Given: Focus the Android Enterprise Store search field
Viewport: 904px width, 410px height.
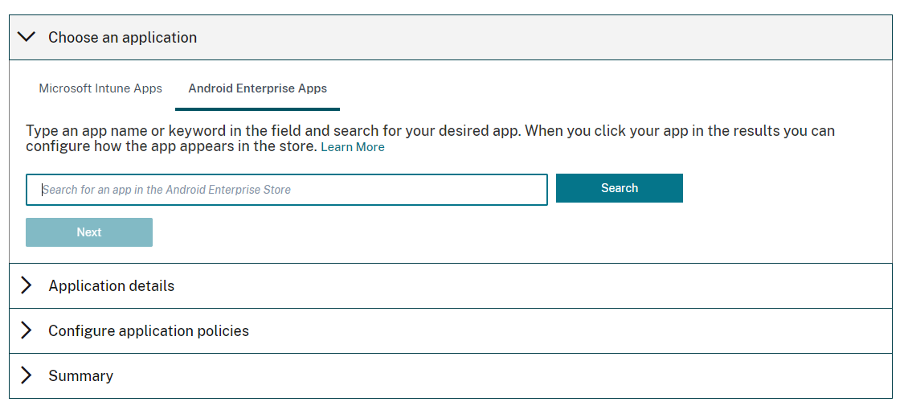Looking at the screenshot, I should click(x=287, y=190).
